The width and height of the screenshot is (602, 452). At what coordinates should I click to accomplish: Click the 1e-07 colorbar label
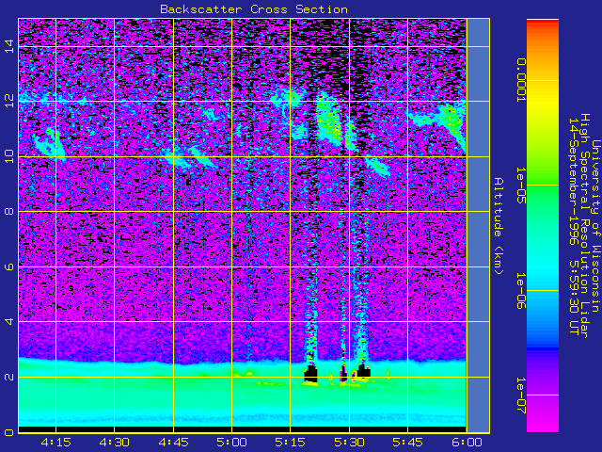pos(520,395)
